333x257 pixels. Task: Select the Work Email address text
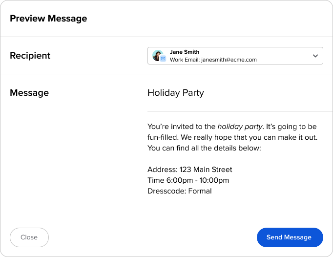[213, 60]
